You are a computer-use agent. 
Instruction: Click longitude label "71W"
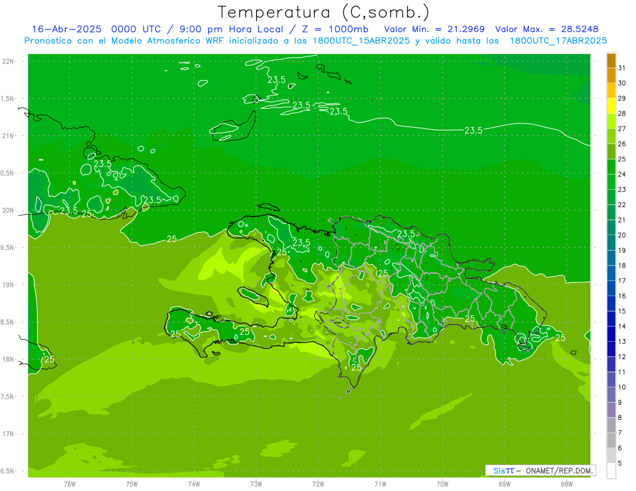pyautogui.click(x=380, y=484)
